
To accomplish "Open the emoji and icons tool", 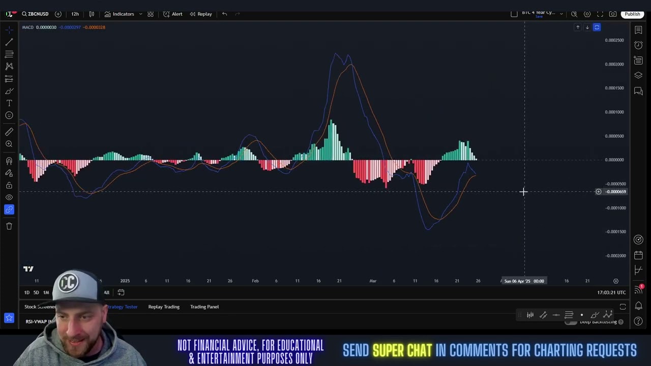I will [x=9, y=115].
